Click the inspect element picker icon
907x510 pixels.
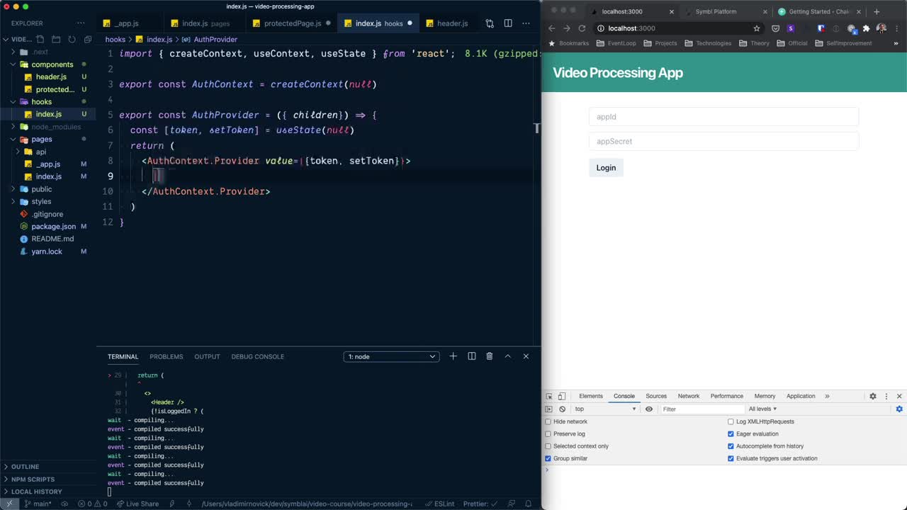tap(549, 396)
